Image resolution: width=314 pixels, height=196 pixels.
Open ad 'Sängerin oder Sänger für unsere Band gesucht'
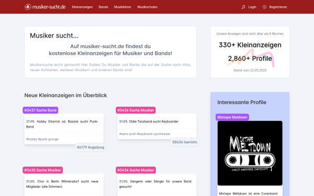(155, 184)
